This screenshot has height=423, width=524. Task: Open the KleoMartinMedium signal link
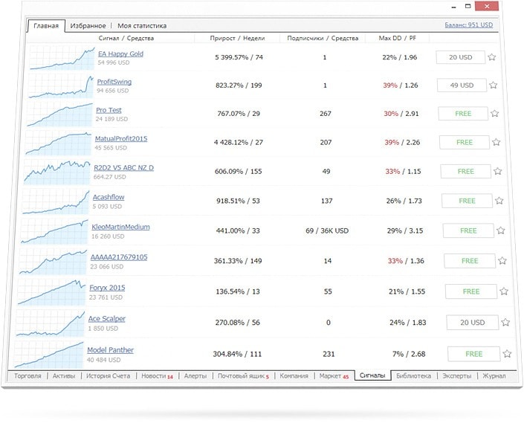pos(120,227)
